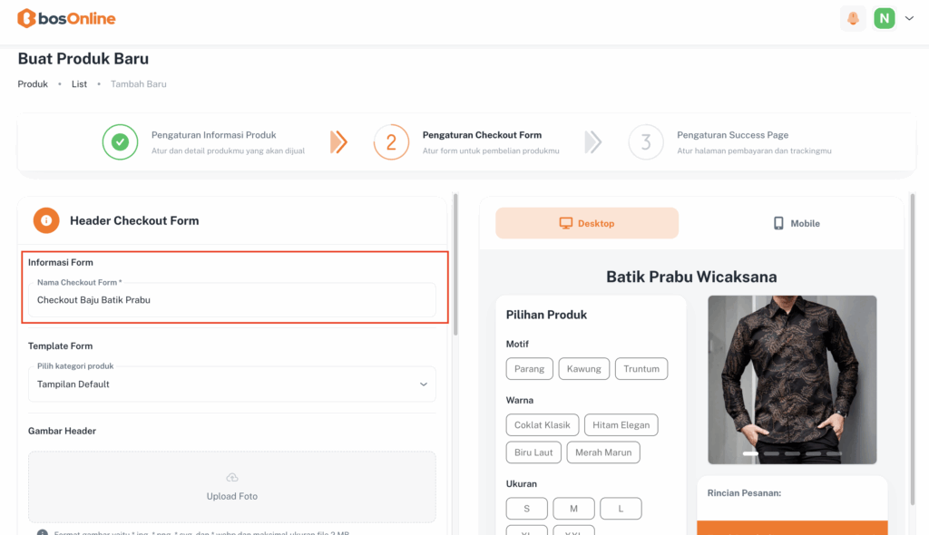Select the Merah Marun color option

[603, 452]
